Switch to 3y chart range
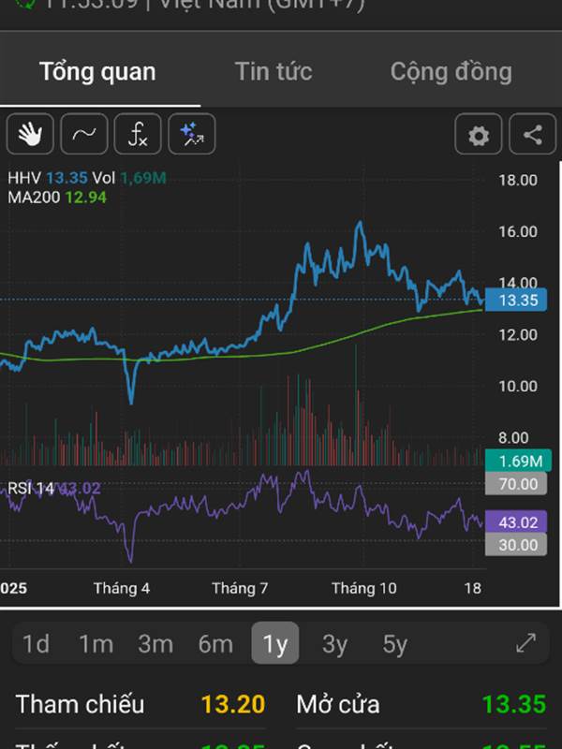Image resolution: width=562 pixels, height=749 pixels. point(334,644)
